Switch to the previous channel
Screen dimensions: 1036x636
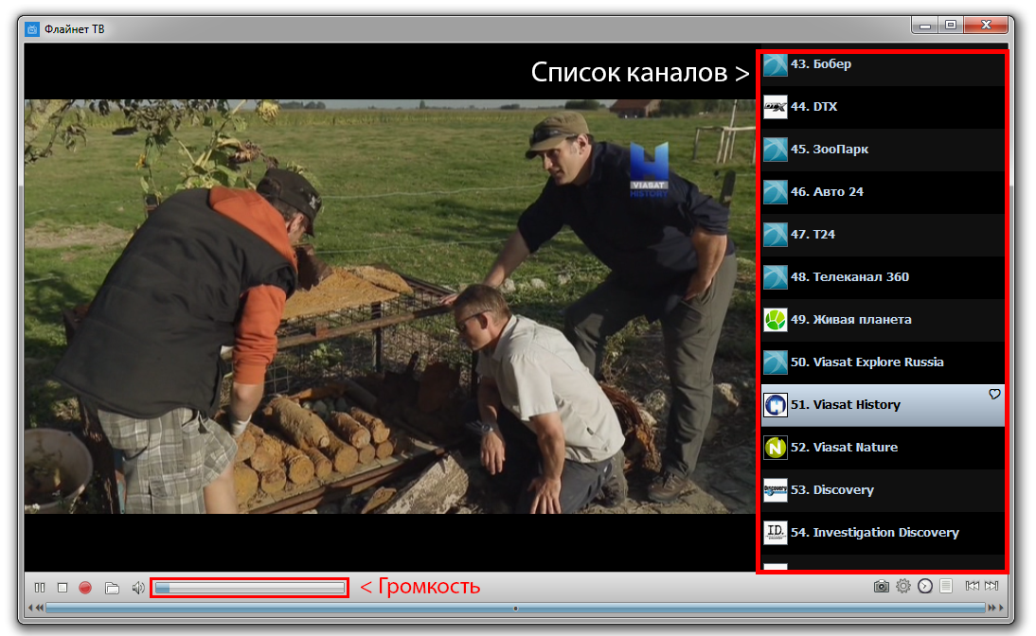(972, 586)
